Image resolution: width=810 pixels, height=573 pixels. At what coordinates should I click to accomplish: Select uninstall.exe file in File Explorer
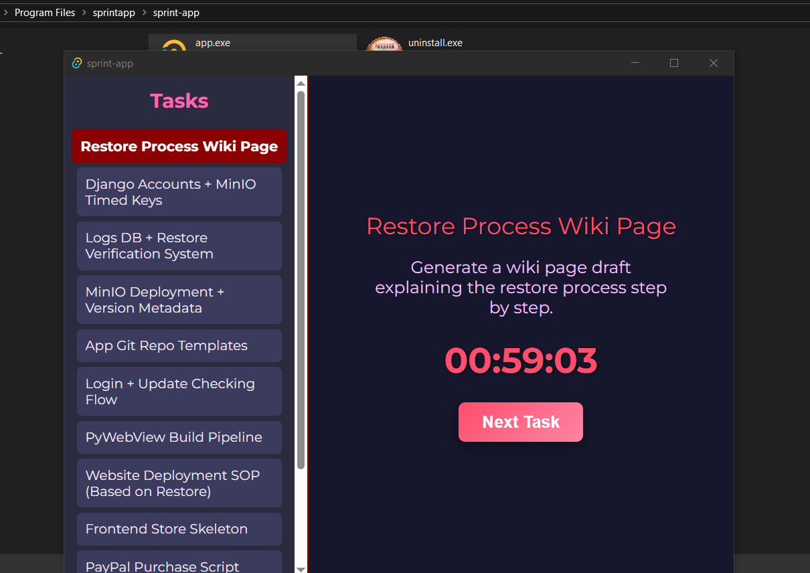pos(435,43)
